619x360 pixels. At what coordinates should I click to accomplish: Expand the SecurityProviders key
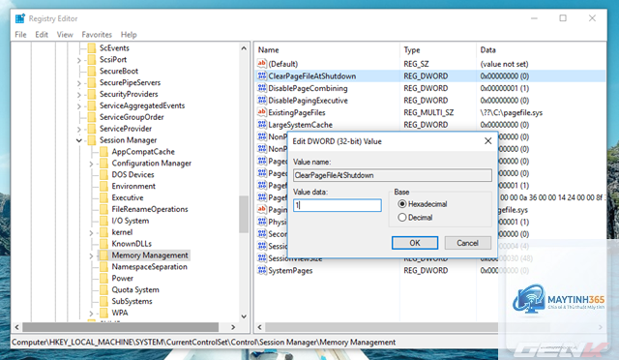click(x=79, y=95)
